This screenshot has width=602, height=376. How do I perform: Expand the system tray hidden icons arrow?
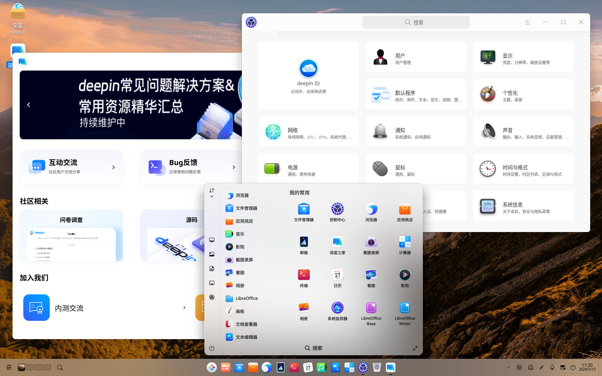(x=508, y=367)
